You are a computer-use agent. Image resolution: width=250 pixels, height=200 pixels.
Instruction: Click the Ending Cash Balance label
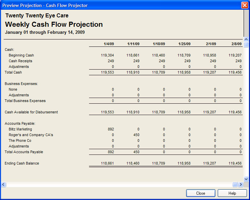click(22, 163)
